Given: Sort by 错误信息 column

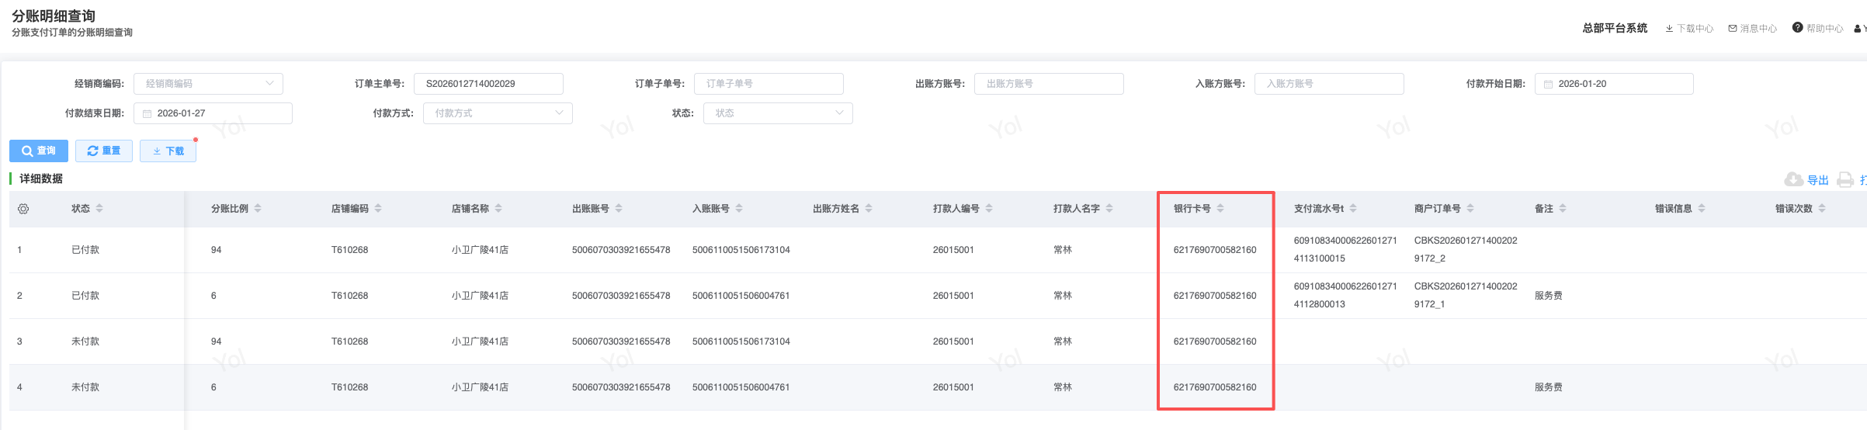Looking at the screenshot, I should point(1702,209).
